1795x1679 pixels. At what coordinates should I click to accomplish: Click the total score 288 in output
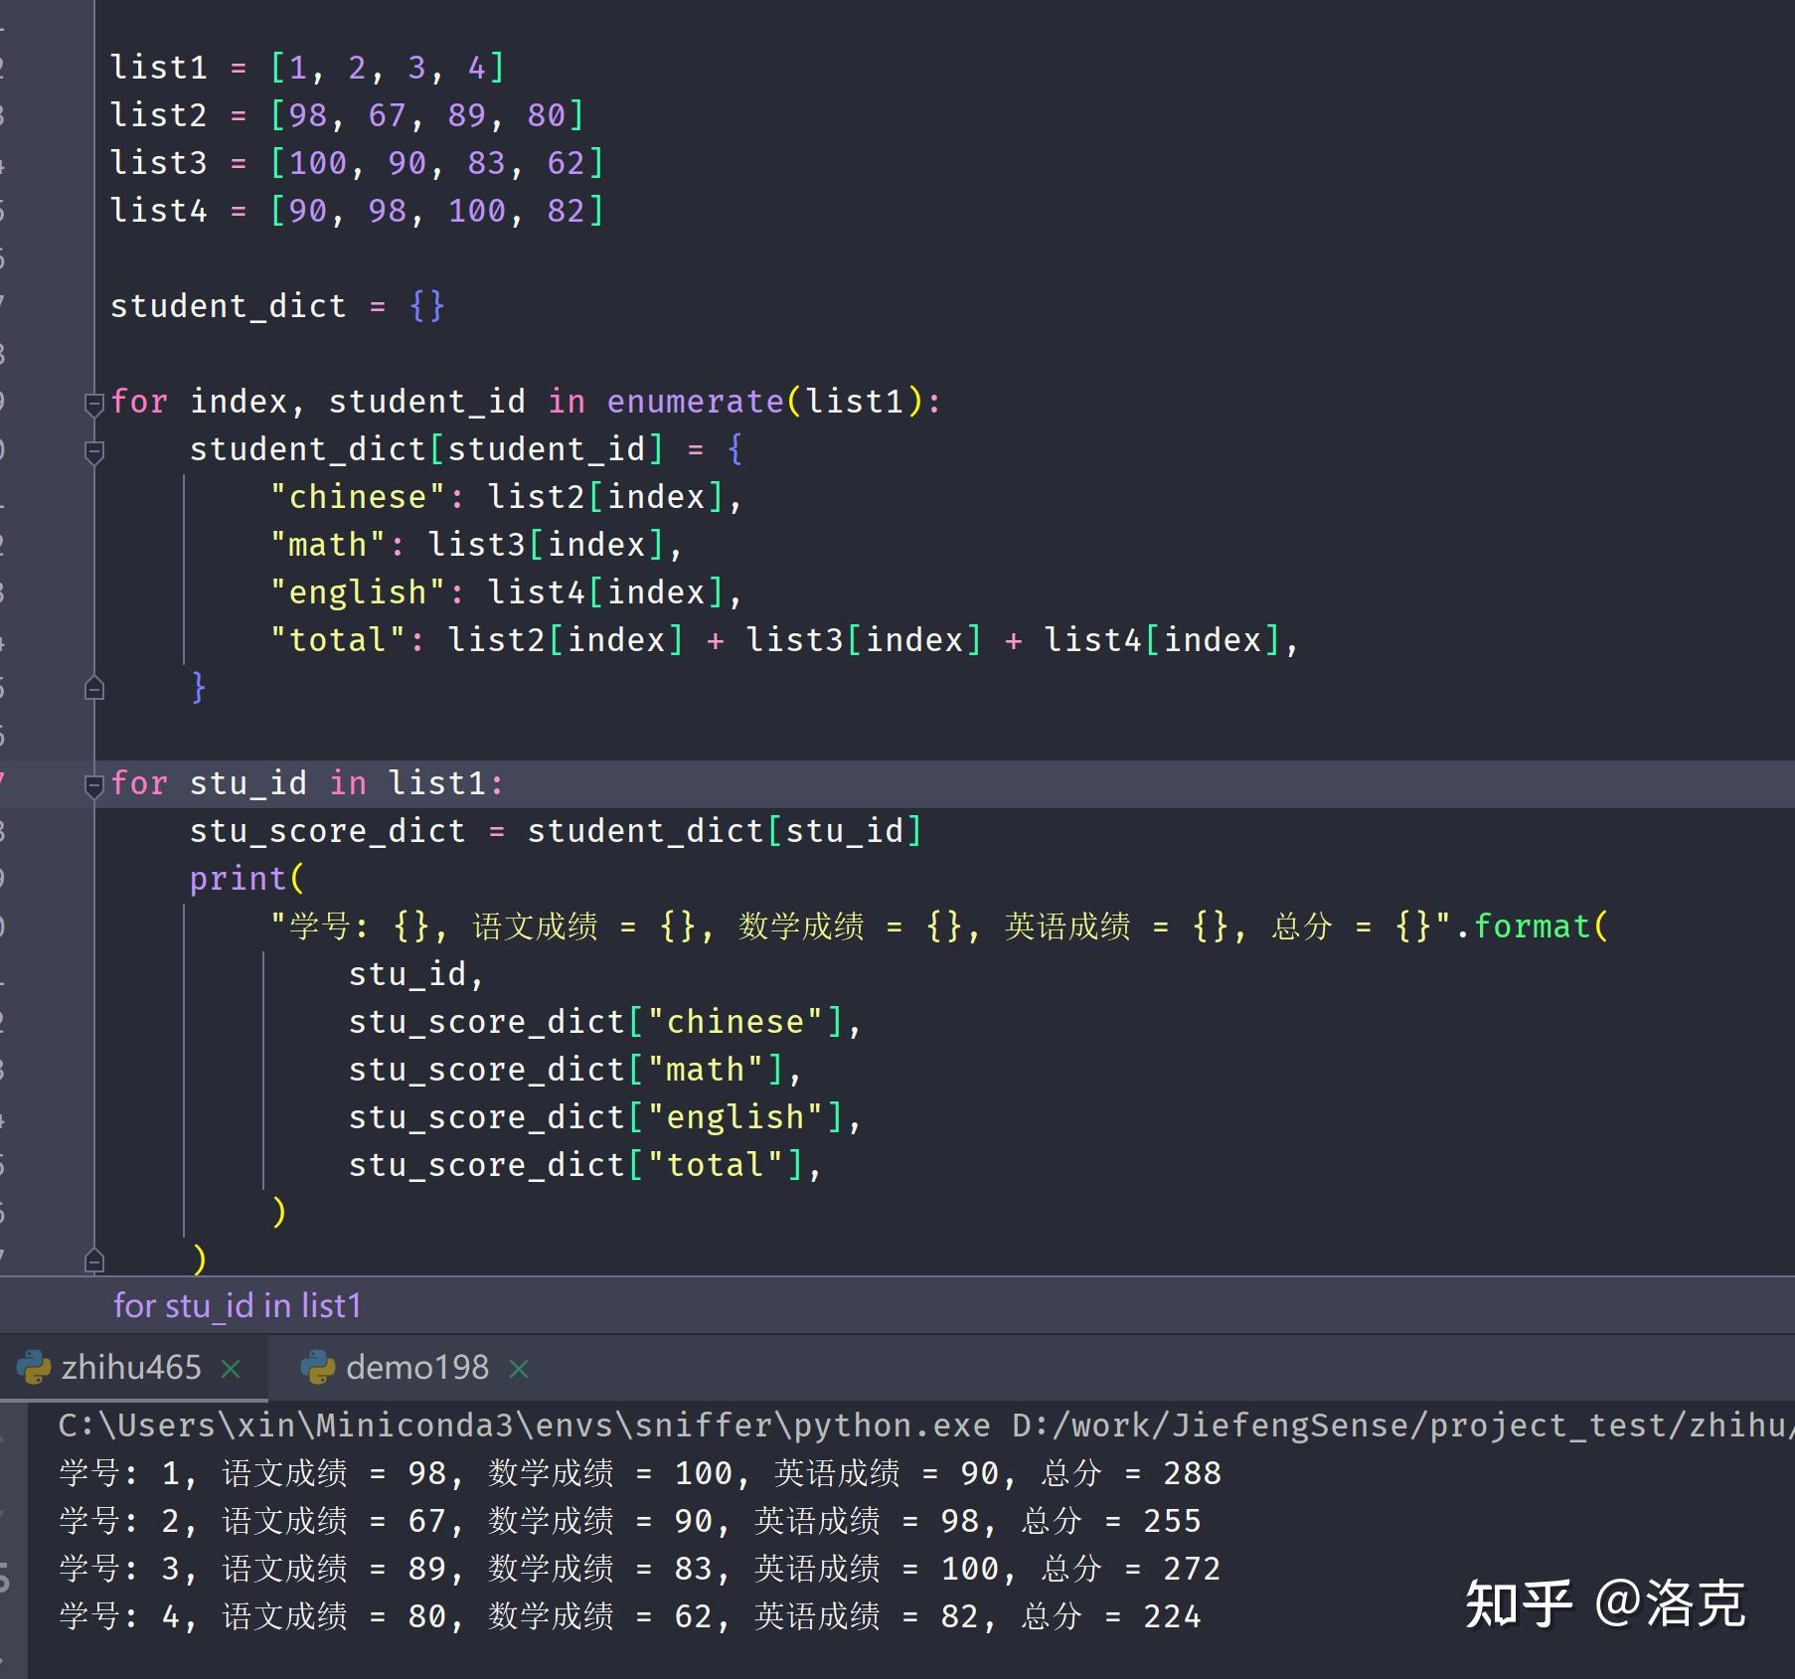pos(1192,1473)
